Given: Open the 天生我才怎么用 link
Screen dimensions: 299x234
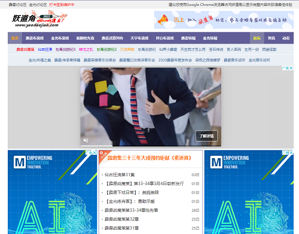Looking at the screenshot, I should point(193,50).
